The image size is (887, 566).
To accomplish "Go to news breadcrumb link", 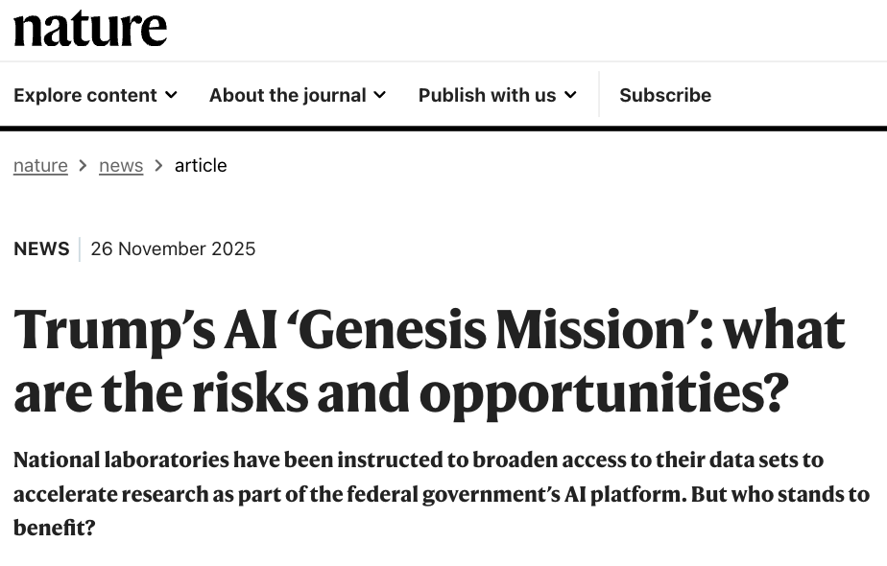I will point(121,165).
